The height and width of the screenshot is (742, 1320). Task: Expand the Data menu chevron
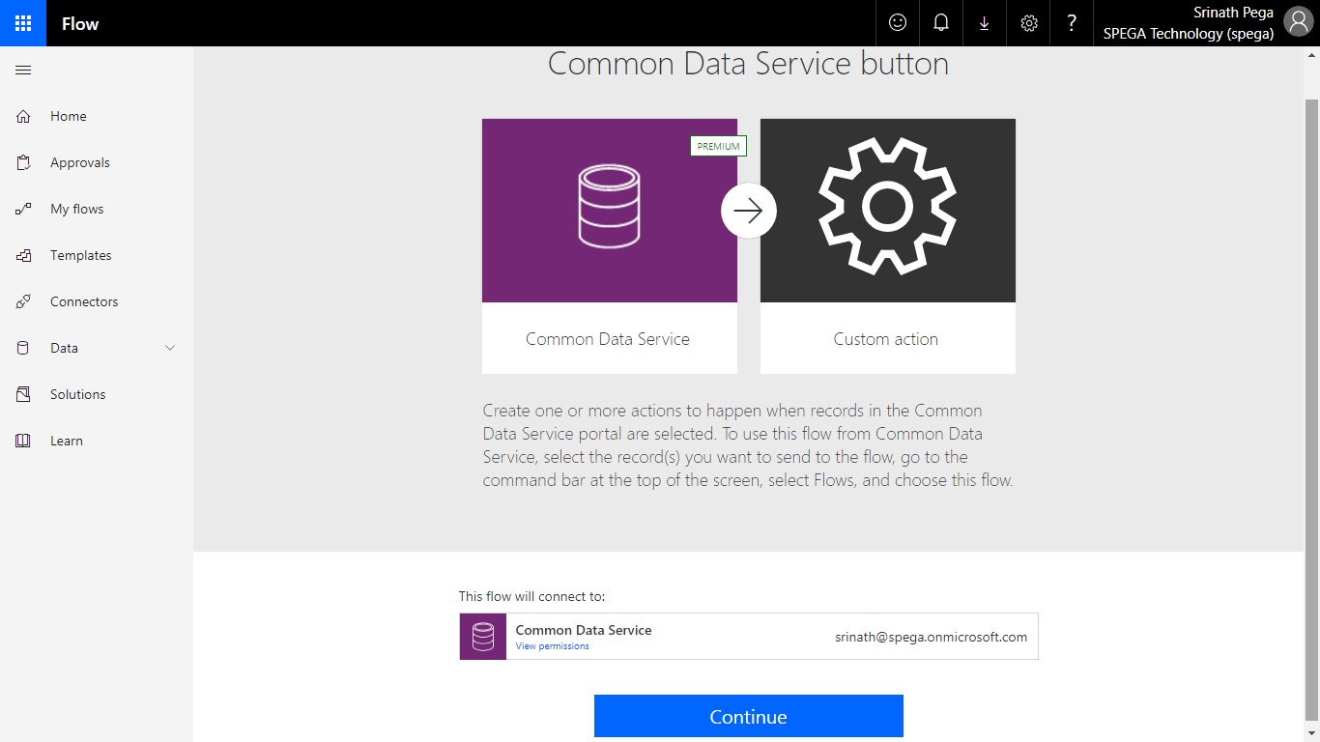170,348
